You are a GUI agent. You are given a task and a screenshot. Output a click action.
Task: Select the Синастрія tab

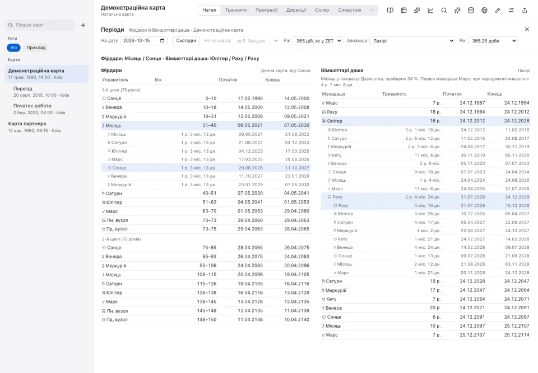point(349,10)
